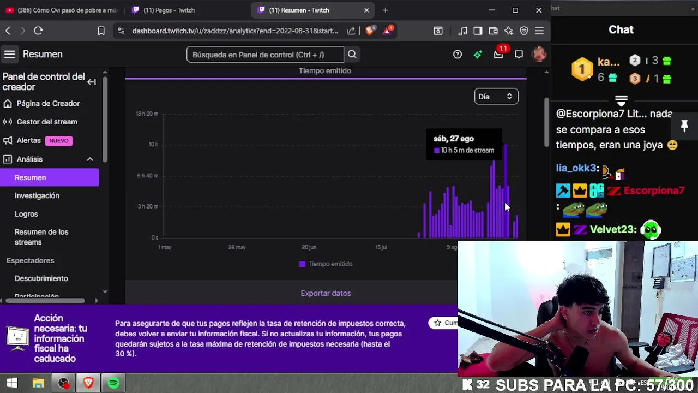The image size is (698, 393).
Task: Open the Brave VPN shield icon
Action: point(524,31)
